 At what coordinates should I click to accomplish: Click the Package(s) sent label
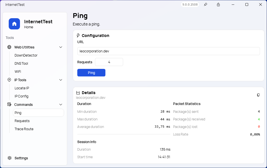[x=186, y=112]
